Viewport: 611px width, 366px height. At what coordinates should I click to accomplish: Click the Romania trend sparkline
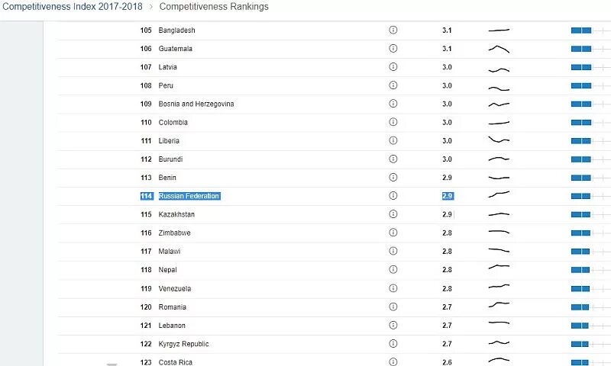tap(499, 304)
